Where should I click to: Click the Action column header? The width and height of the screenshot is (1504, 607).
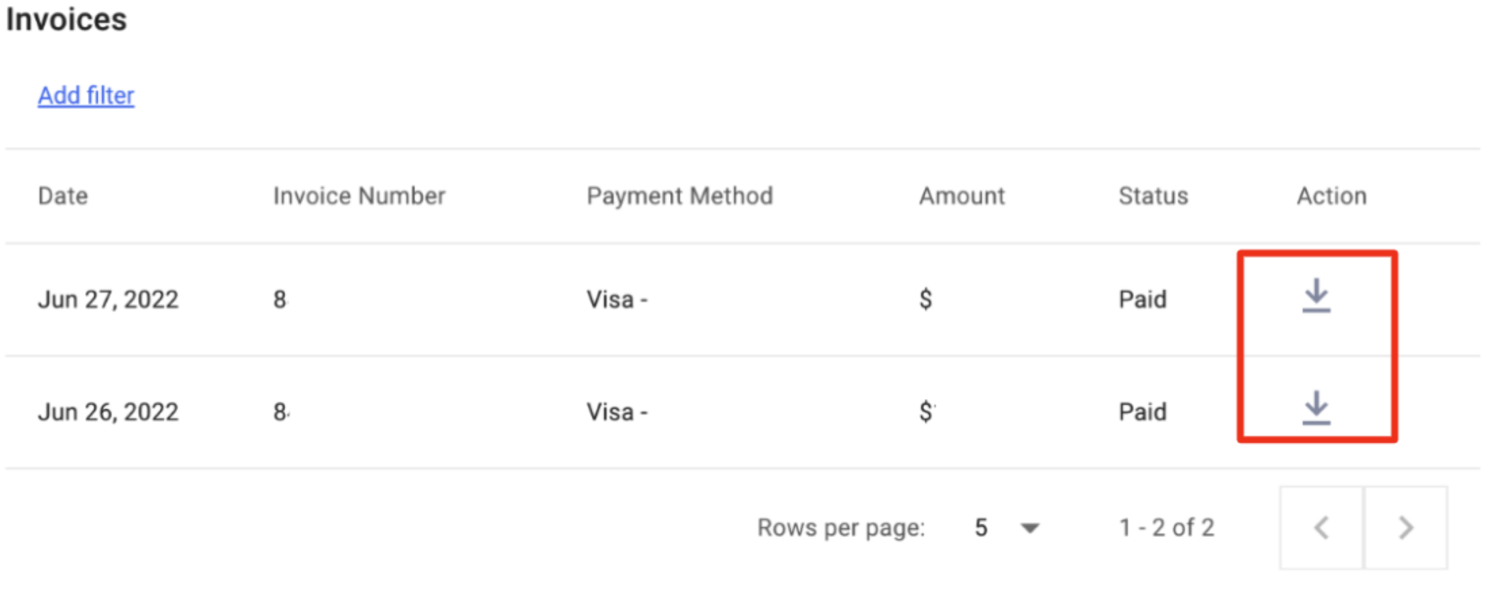[1331, 196]
